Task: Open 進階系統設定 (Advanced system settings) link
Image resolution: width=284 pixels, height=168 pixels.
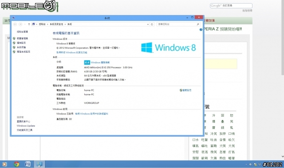Action: [24, 52]
